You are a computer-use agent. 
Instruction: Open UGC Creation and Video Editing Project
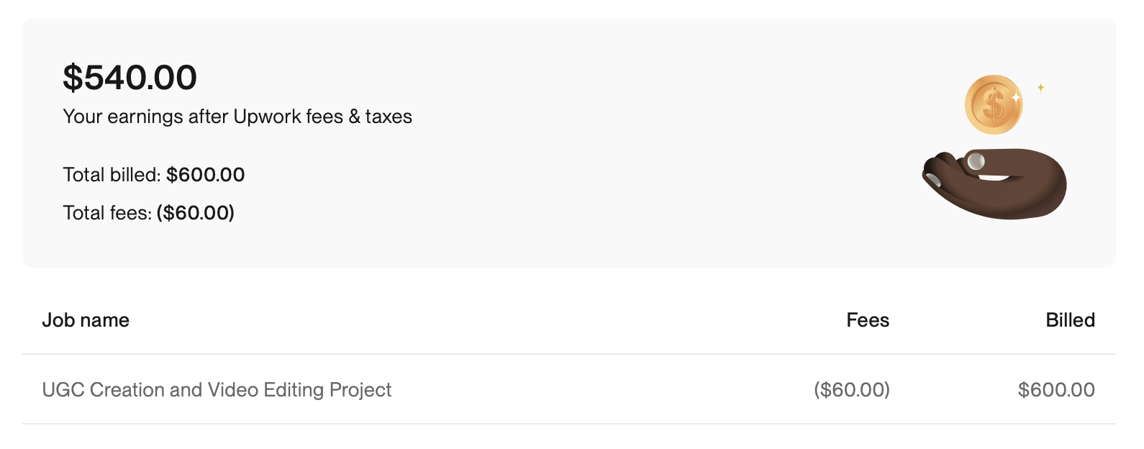point(217,390)
